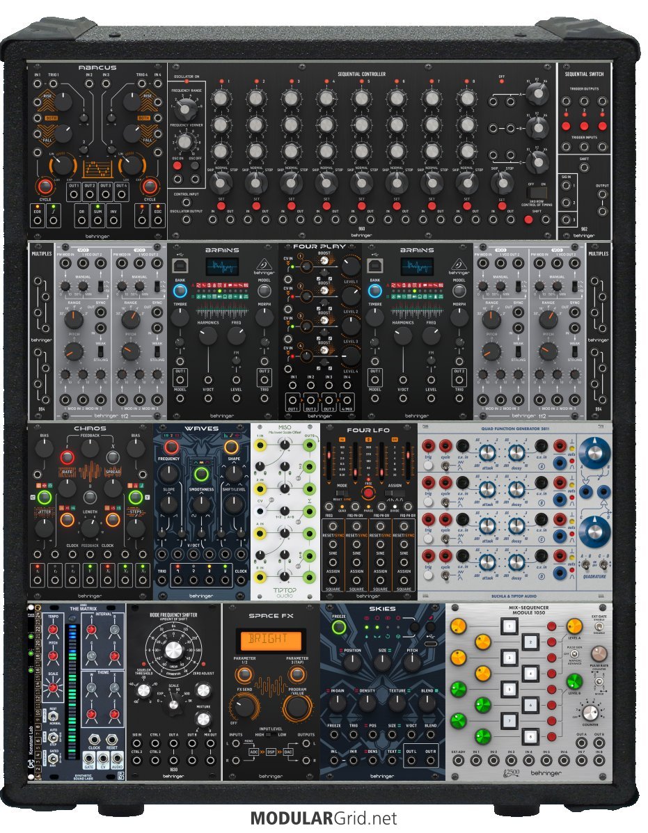The image size is (648, 833).
Task: Click the OSC OFF button
Action: (195, 166)
